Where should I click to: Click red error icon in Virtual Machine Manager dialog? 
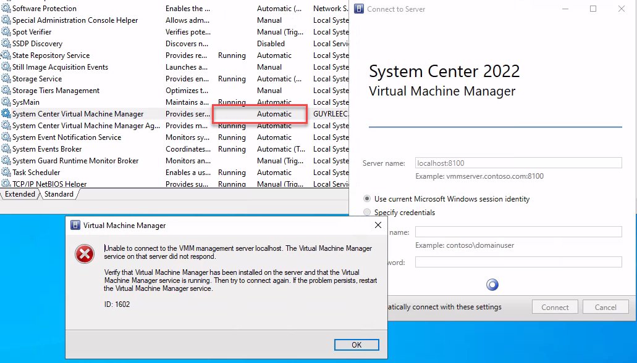click(85, 254)
